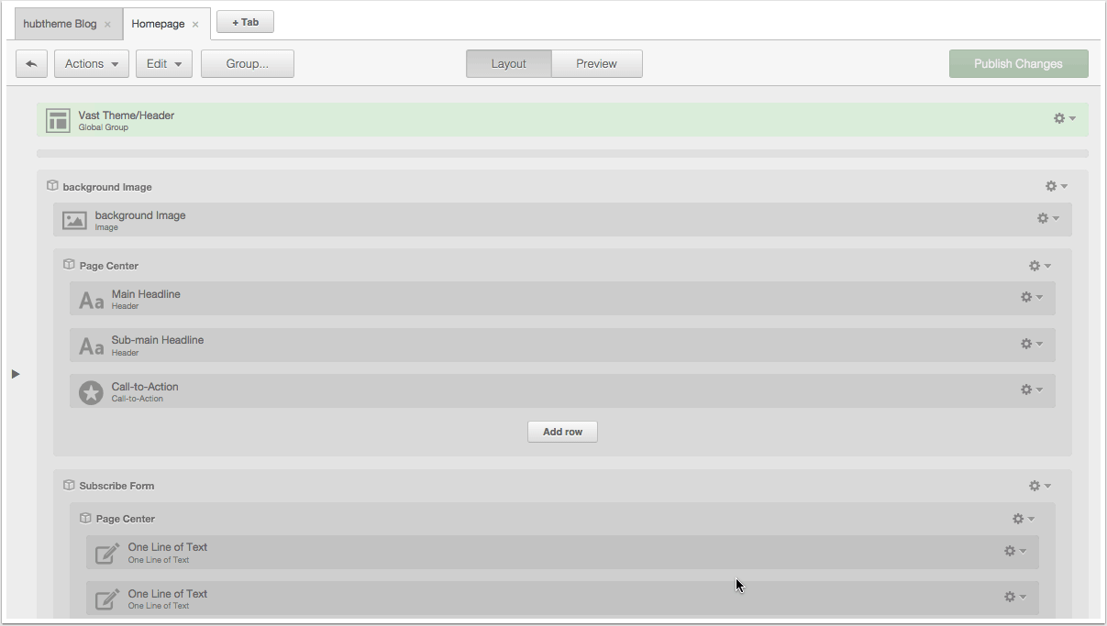Click the Subscribe Form group cube icon
This screenshot has width=1107, height=626.
pos(68,486)
